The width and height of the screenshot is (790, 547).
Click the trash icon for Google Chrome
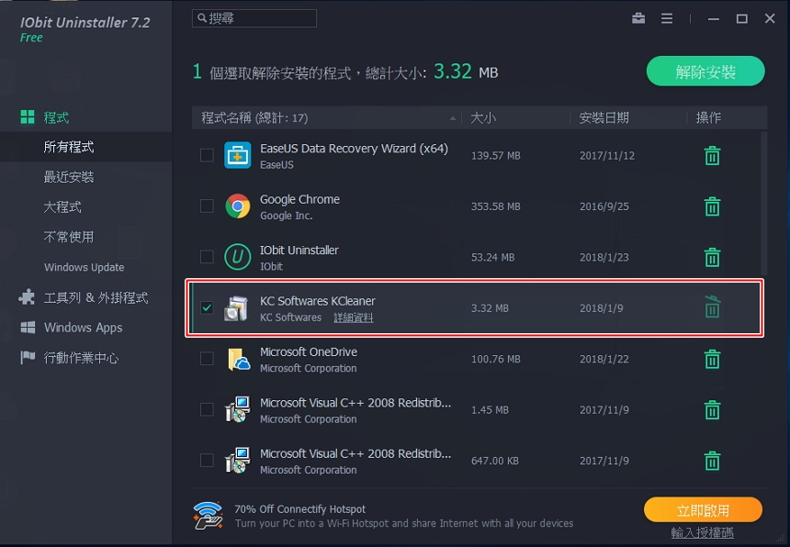[x=712, y=207]
